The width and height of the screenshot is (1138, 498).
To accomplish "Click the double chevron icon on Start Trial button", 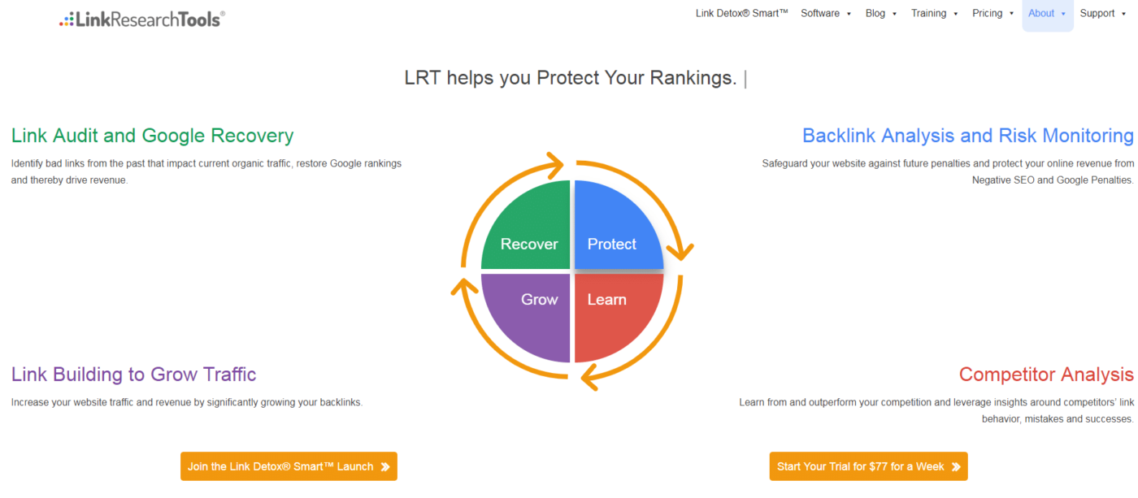I will coord(956,467).
